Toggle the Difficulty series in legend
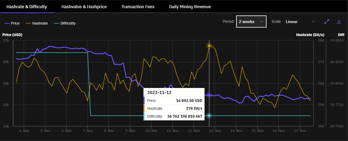 click(65, 23)
